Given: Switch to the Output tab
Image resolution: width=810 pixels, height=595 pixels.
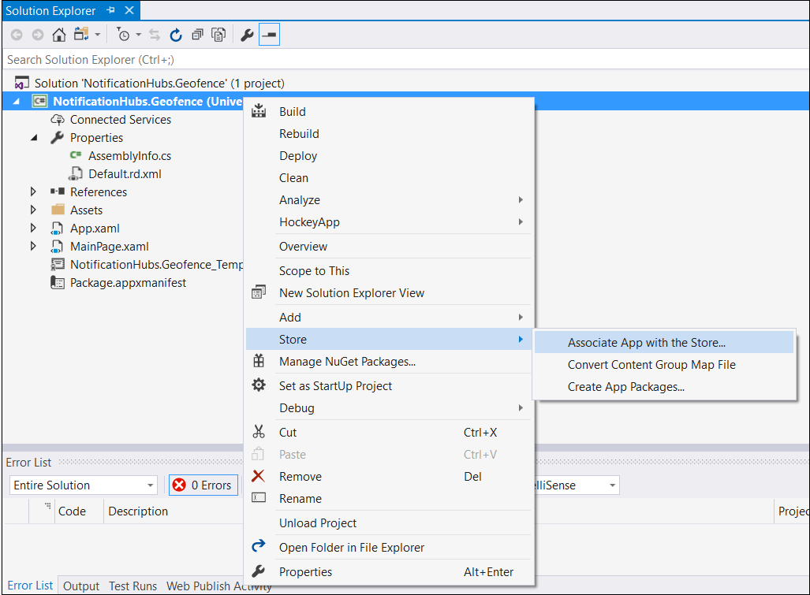Looking at the screenshot, I should pos(80,586).
